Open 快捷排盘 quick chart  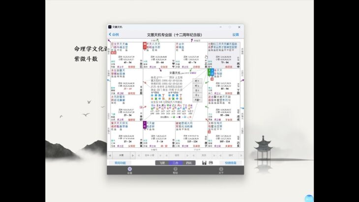pyautogui.click(x=231, y=163)
